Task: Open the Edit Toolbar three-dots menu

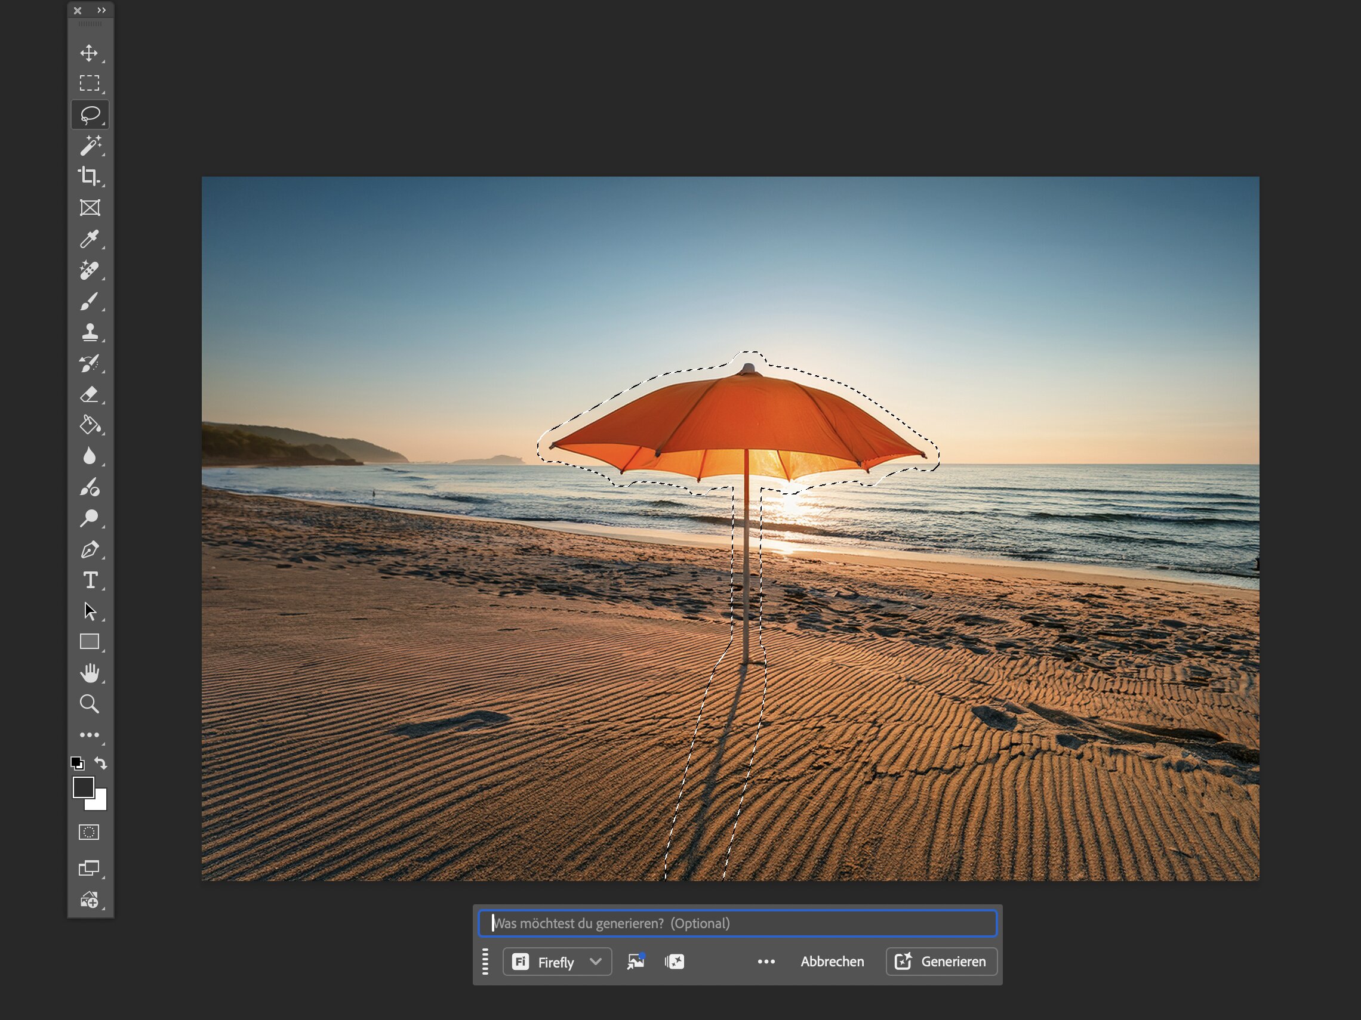Action: point(89,735)
